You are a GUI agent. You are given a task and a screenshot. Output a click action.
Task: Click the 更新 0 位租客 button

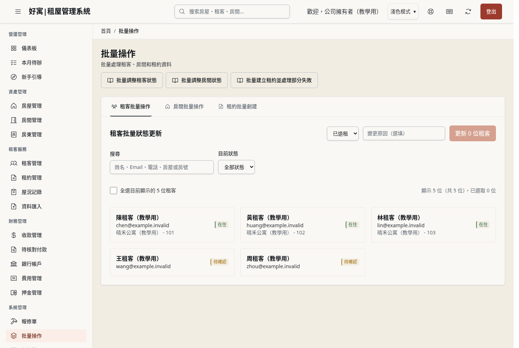pyautogui.click(x=473, y=133)
